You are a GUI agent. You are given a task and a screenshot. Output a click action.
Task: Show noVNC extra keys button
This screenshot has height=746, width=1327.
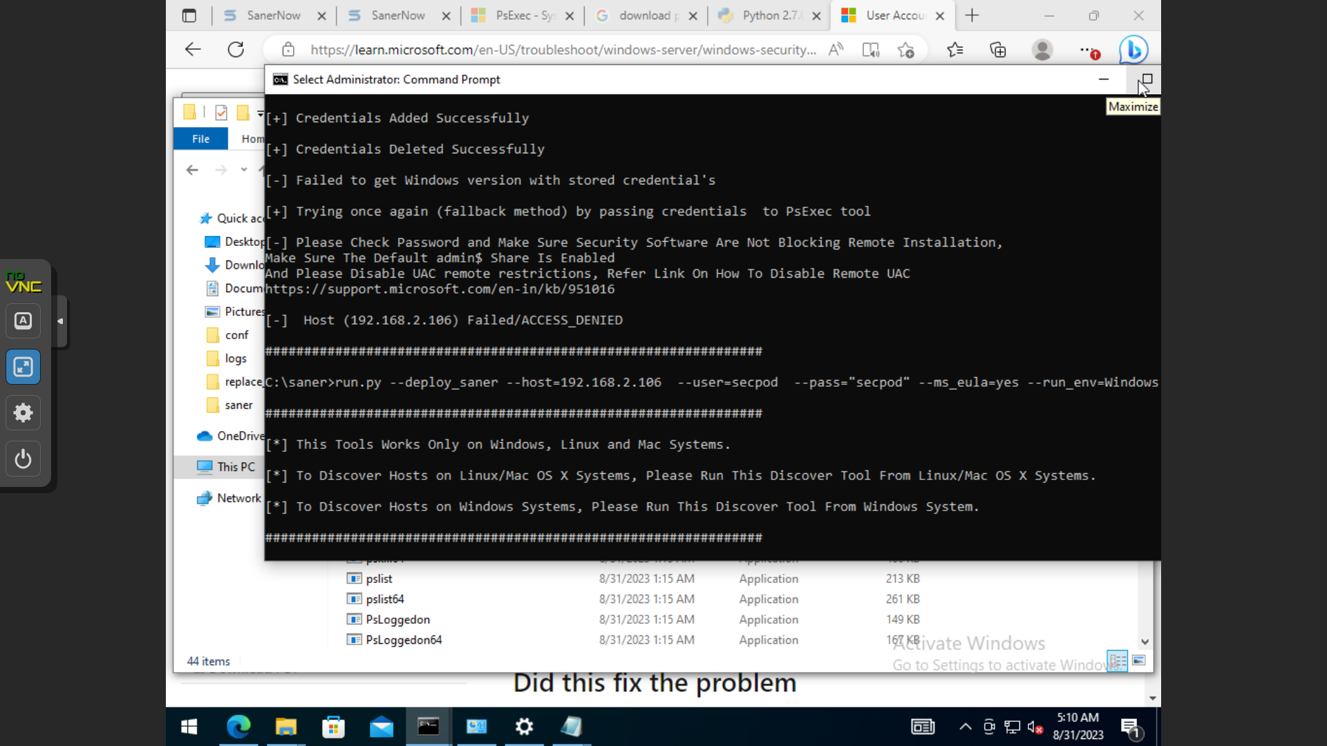[23, 321]
